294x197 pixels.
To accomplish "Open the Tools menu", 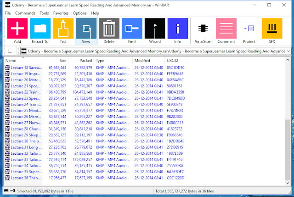I will (44, 13).
